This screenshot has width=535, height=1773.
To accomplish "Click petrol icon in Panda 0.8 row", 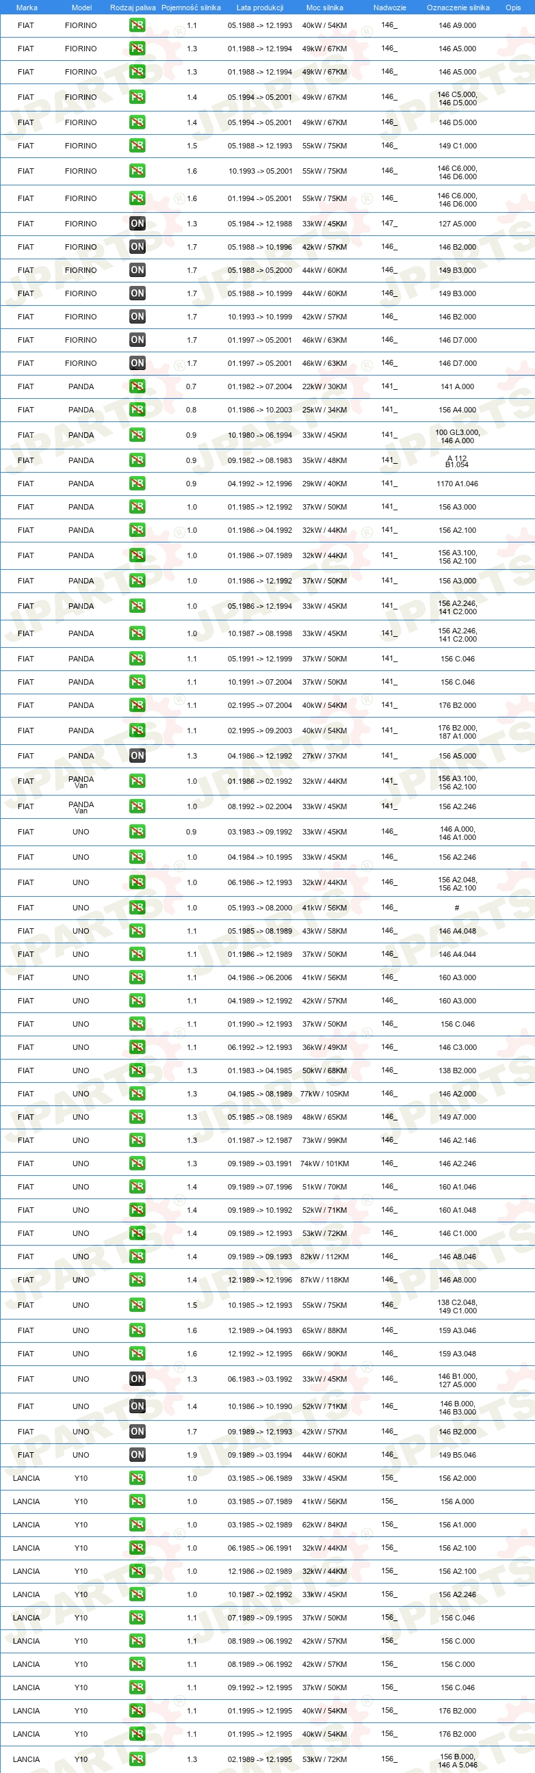I will (137, 410).
